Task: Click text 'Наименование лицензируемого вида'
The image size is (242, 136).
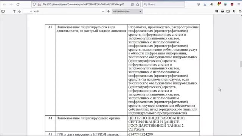Action: coord(86,27)
